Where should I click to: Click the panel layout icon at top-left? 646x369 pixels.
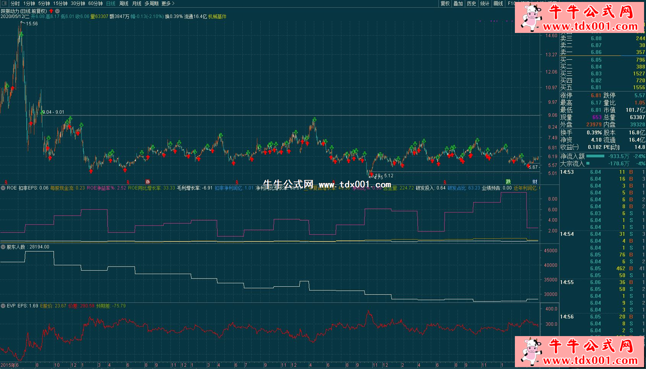pyautogui.click(x=4, y=3)
